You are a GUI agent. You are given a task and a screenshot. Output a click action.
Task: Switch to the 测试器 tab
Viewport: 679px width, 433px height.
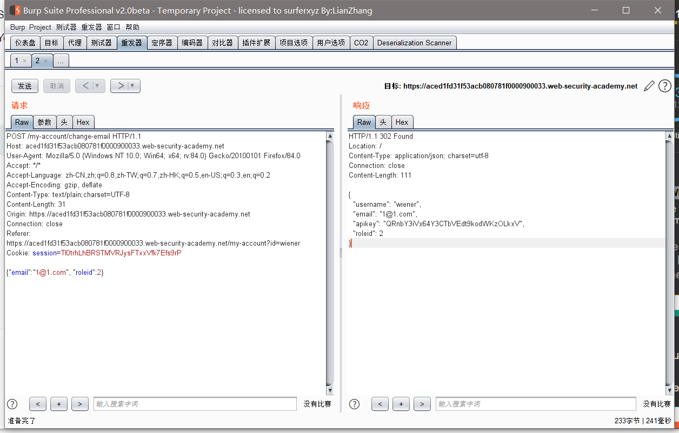point(102,43)
